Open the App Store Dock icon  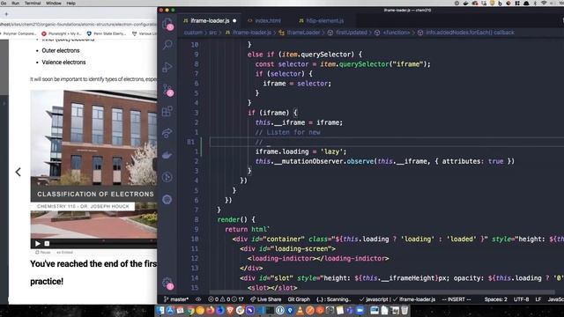pyautogui.click(x=170, y=310)
